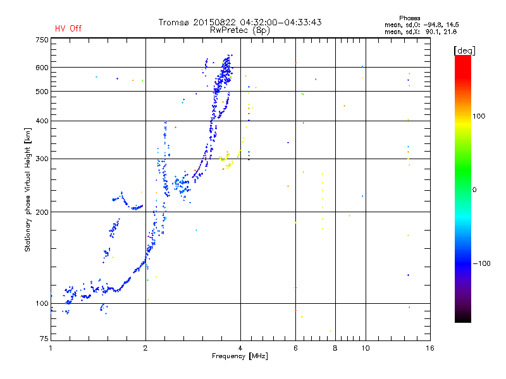Click the height axis tick "750"
The height and width of the screenshot is (379, 506).
[42, 40]
